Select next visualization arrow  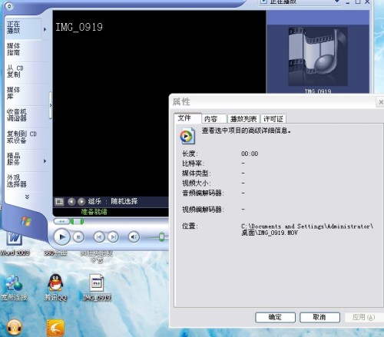point(81,202)
